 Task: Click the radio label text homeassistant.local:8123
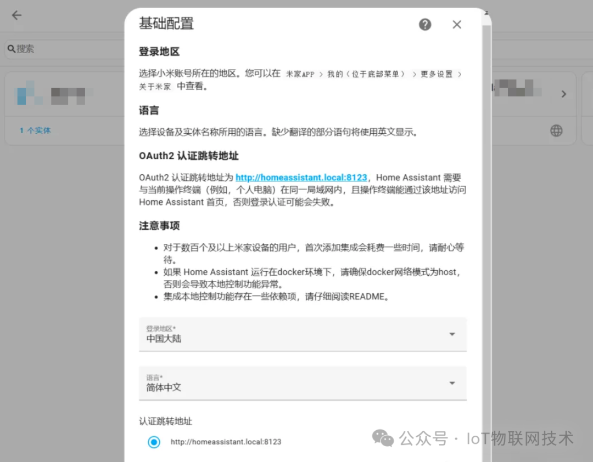226,442
